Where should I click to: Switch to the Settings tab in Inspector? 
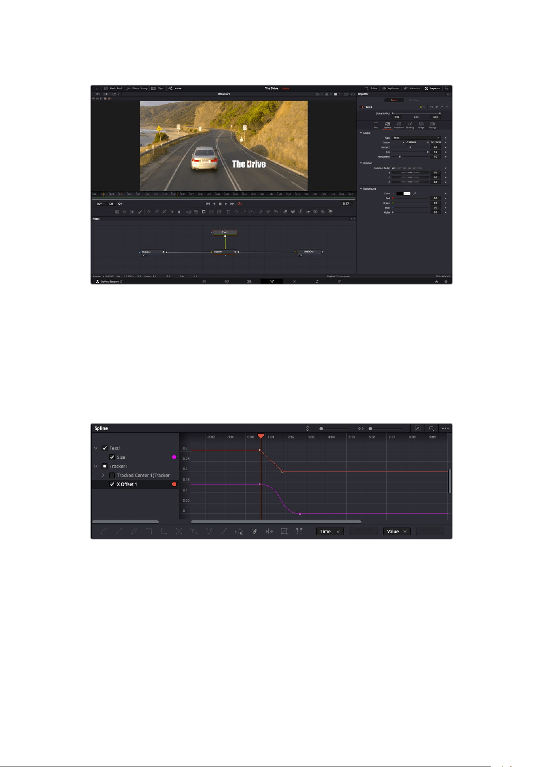(x=432, y=125)
